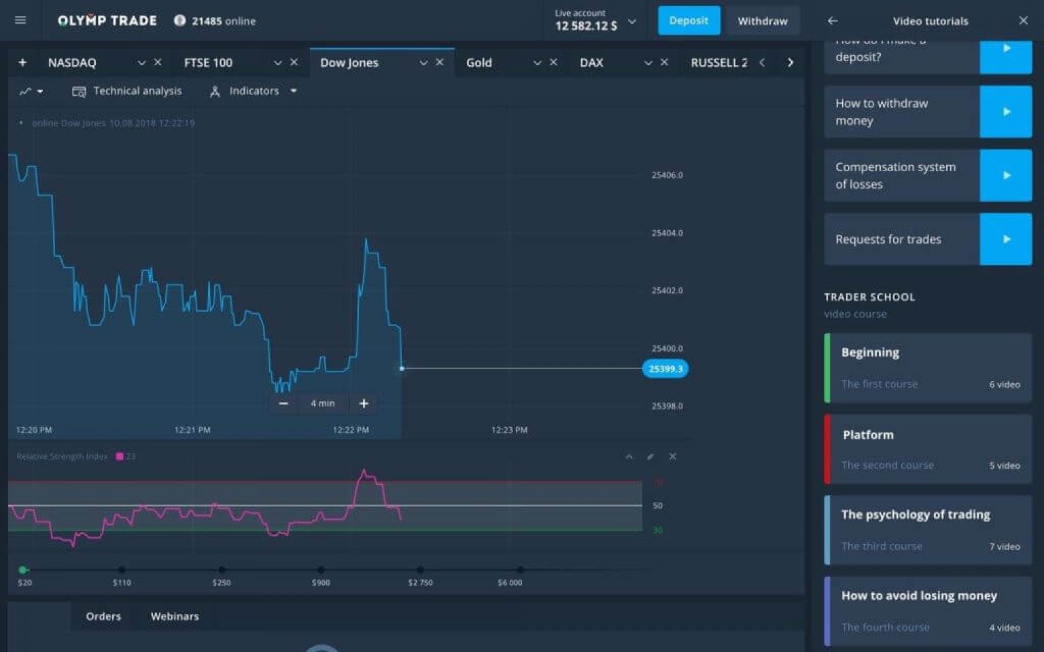Click the current price label 25399.3

point(665,369)
